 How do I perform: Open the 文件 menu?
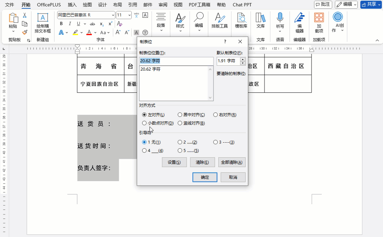9,5
